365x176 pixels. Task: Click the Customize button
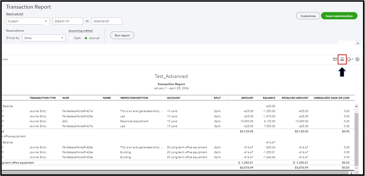point(308,16)
